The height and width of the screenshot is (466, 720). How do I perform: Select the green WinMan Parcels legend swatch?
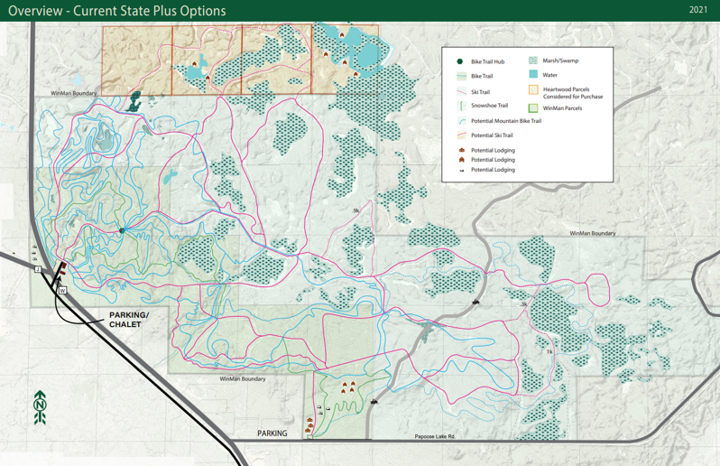coord(533,108)
